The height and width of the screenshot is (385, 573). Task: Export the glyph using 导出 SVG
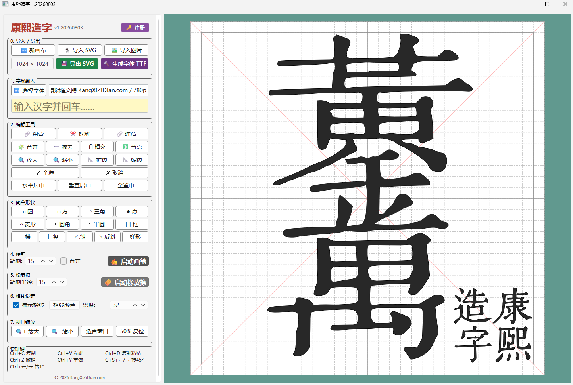[77, 64]
